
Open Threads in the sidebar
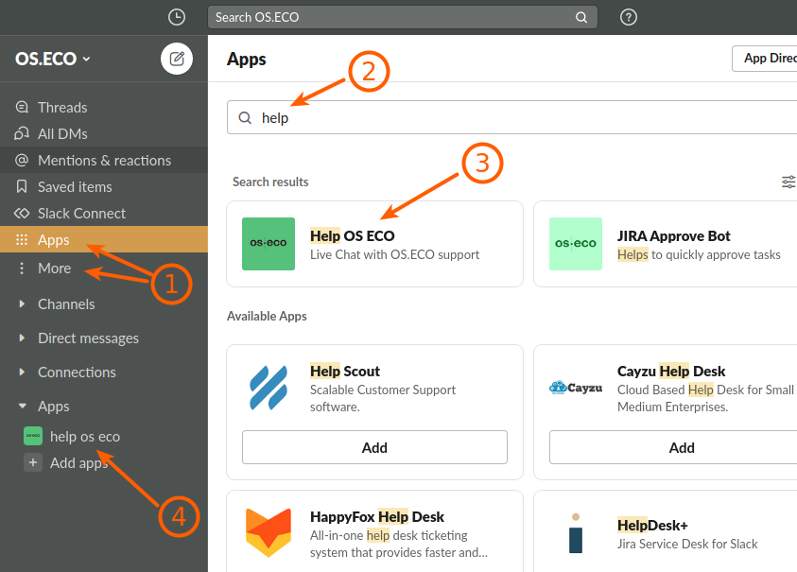coord(62,108)
